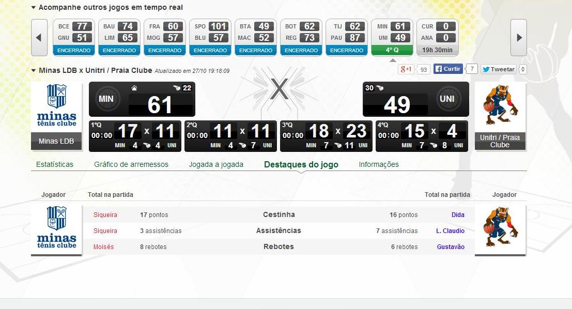Image resolution: width=572 pixels, height=309 pixels.
Task: Click the Google +1 share button
Action: click(406, 69)
